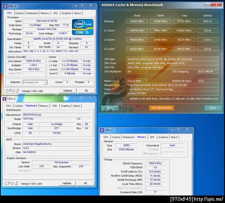
Task: Click the L1 Cache Read 159938 MB/s cell
Action: point(137,30)
